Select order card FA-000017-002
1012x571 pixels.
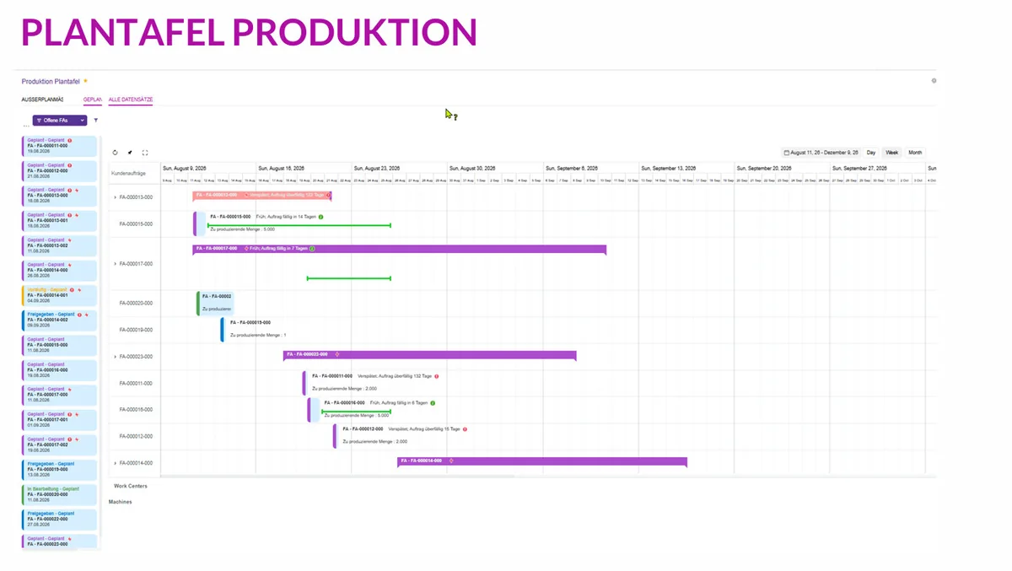coord(59,444)
